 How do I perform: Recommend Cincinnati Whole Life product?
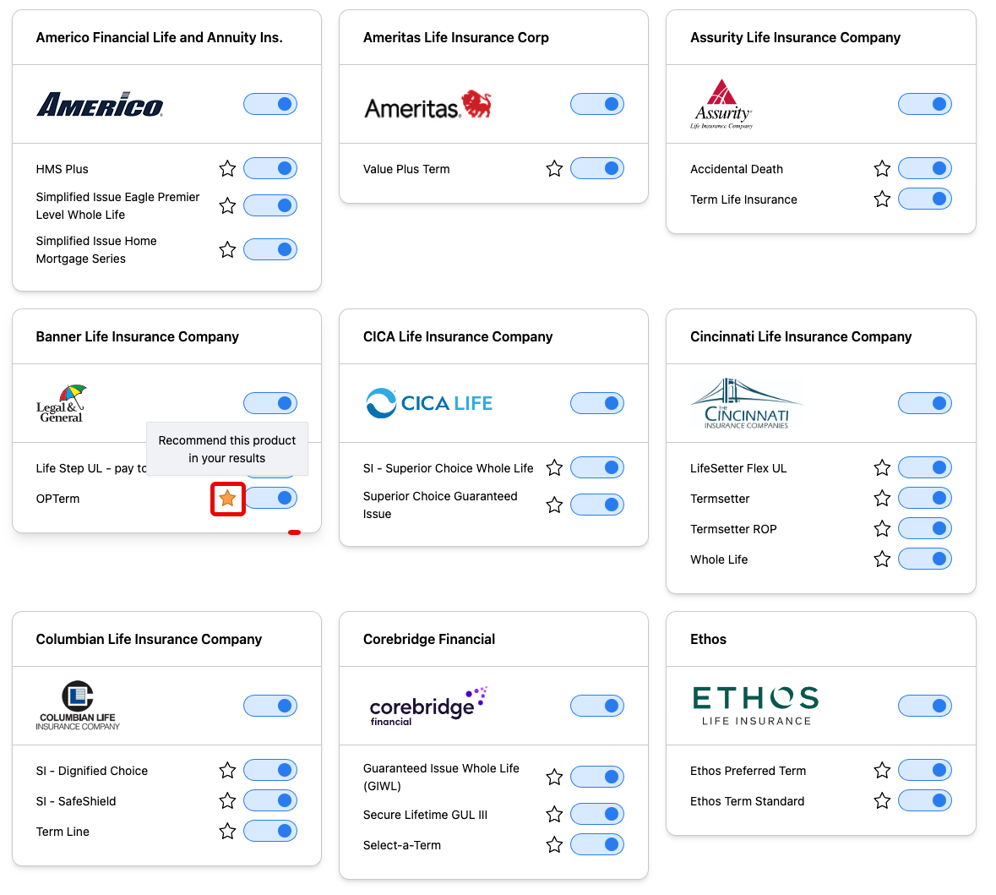click(x=882, y=559)
